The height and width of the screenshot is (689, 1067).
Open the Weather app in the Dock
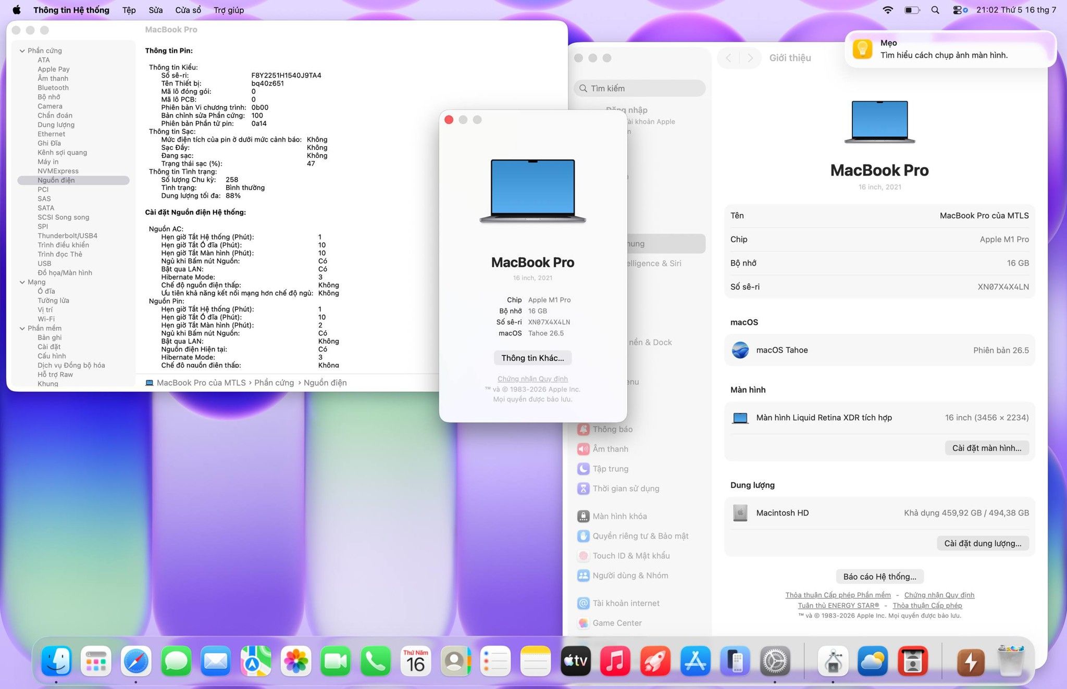(x=873, y=661)
